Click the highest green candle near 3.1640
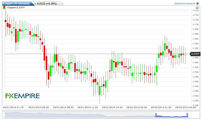202x120 pixels. coord(165,47)
